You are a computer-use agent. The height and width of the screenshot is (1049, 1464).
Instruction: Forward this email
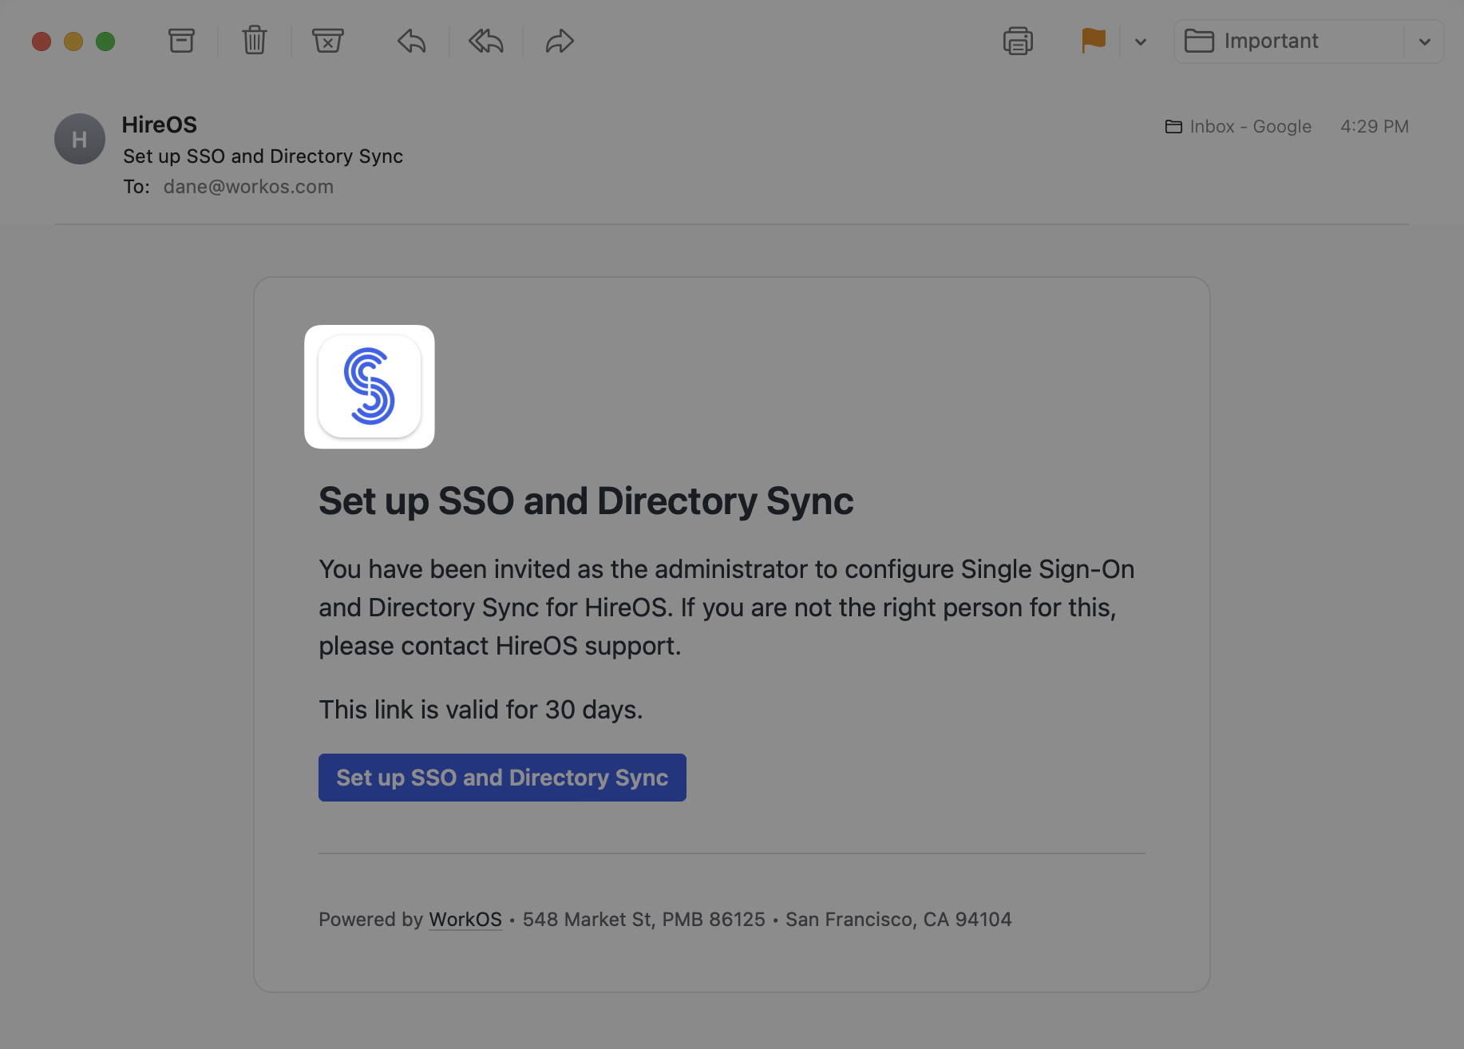click(x=560, y=41)
